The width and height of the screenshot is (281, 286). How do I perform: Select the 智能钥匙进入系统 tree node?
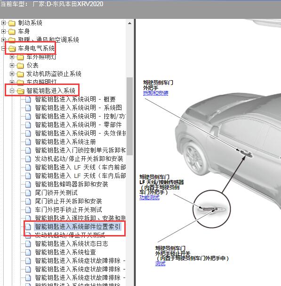(51, 91)
